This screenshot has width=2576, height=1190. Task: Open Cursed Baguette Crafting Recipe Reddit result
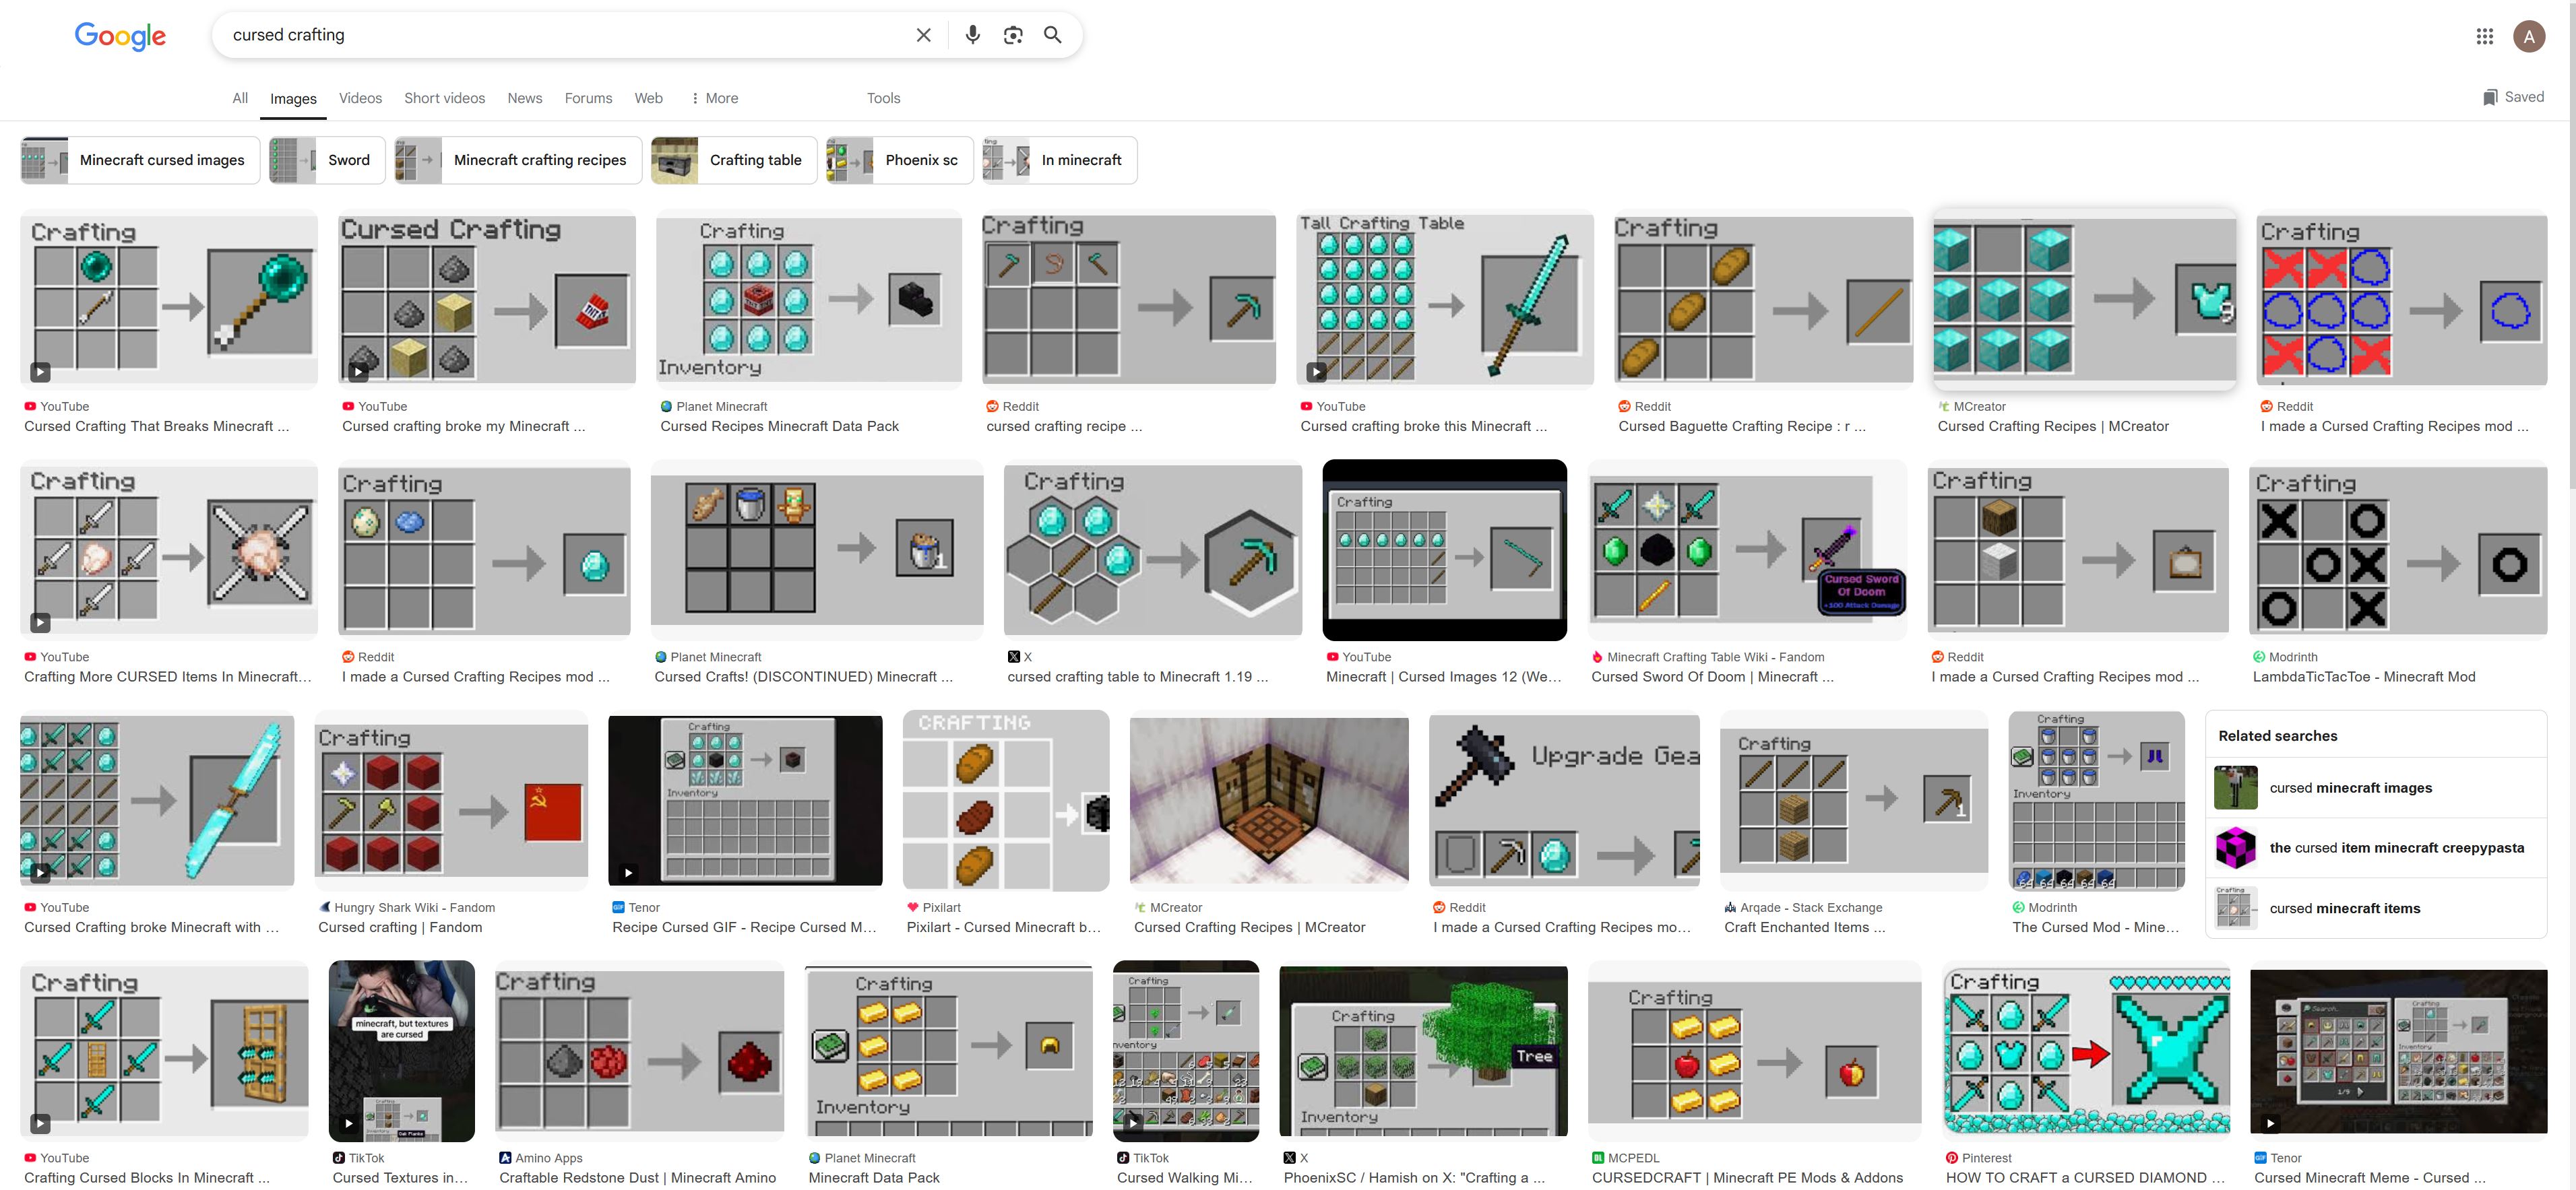1741,427
